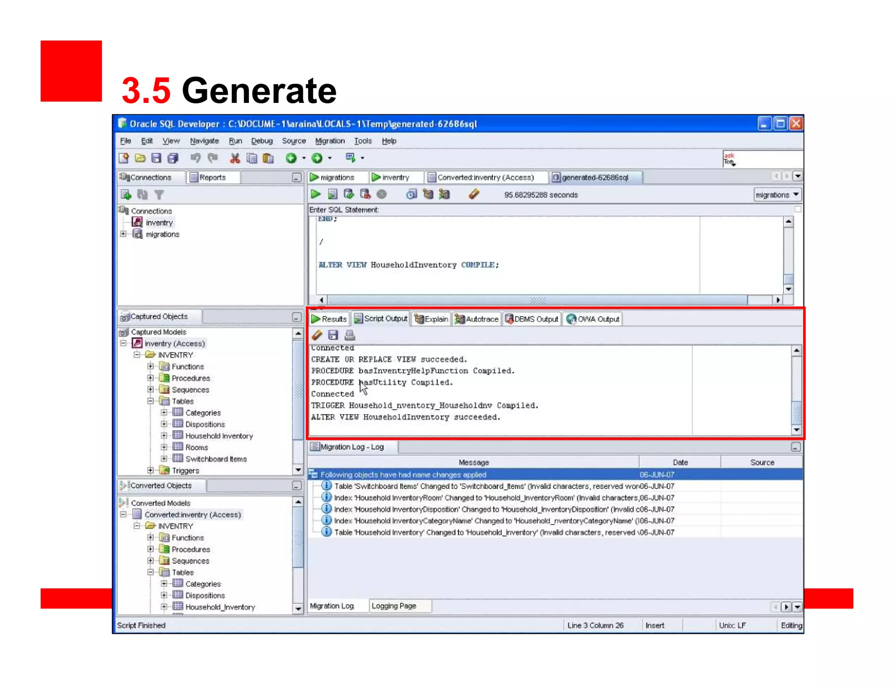
Task: Click the Open folder toolbar icon
Action: click(140, 158)
